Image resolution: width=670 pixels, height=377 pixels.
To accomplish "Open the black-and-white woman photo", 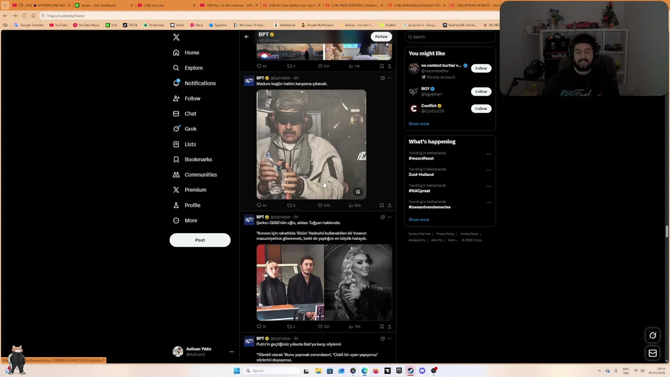I will pyautogui.click(x=358, y=282).
